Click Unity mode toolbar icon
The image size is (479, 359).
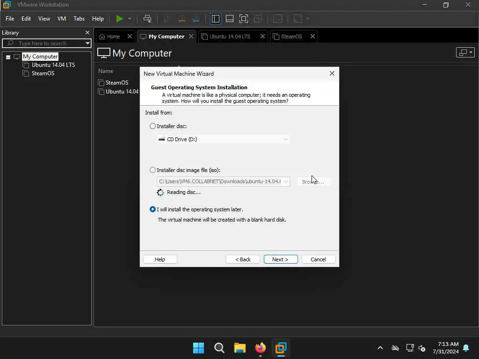tap(258, 19)
